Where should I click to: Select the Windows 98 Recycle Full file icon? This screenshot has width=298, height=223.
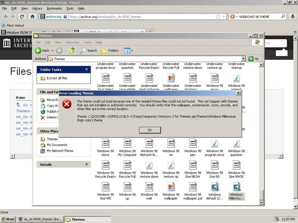click(x=127, y=165)
